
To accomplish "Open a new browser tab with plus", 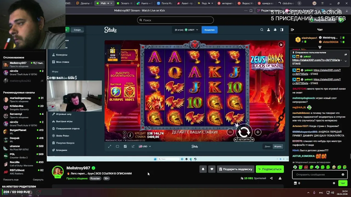I will pos(299,3).
